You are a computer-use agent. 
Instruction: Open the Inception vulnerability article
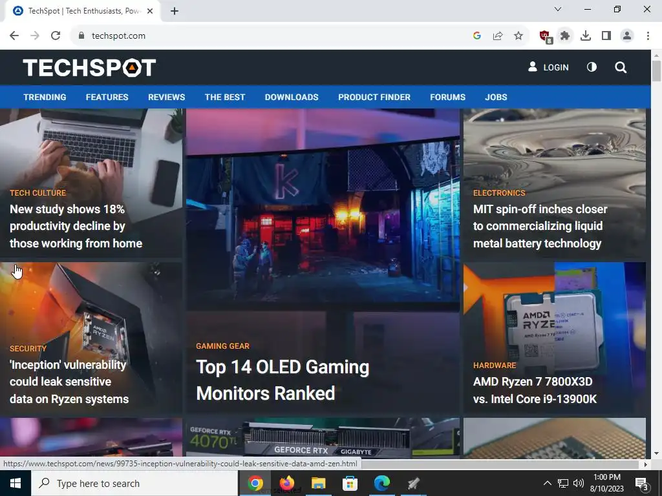click(x=69, y=382)
